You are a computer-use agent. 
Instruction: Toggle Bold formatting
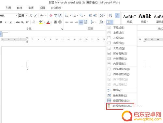[x=1, y=22]
